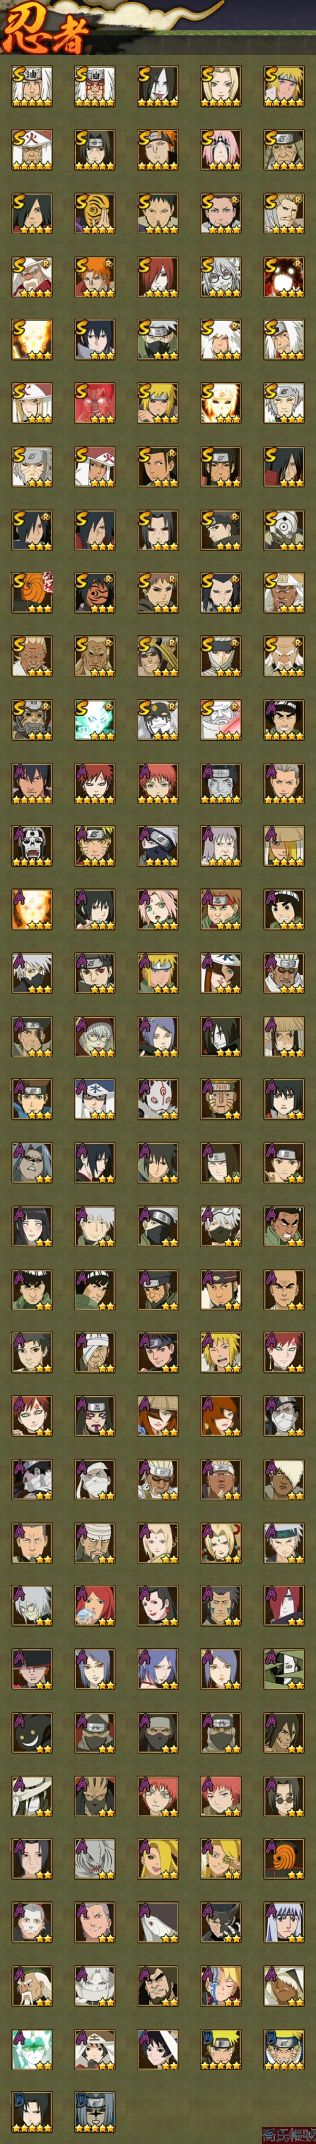Screen dimensions: 316x2144
Task: Pick A-rank five-star Gaara portrait
Action: pyautogui.click(x=95, y=782)
